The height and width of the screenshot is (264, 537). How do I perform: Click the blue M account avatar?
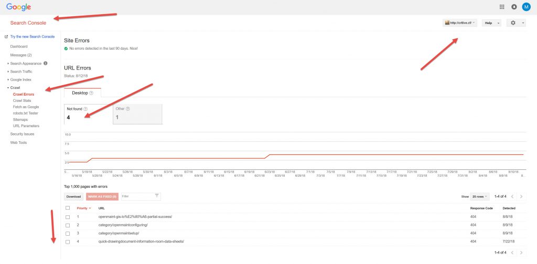tap(526, 7)
